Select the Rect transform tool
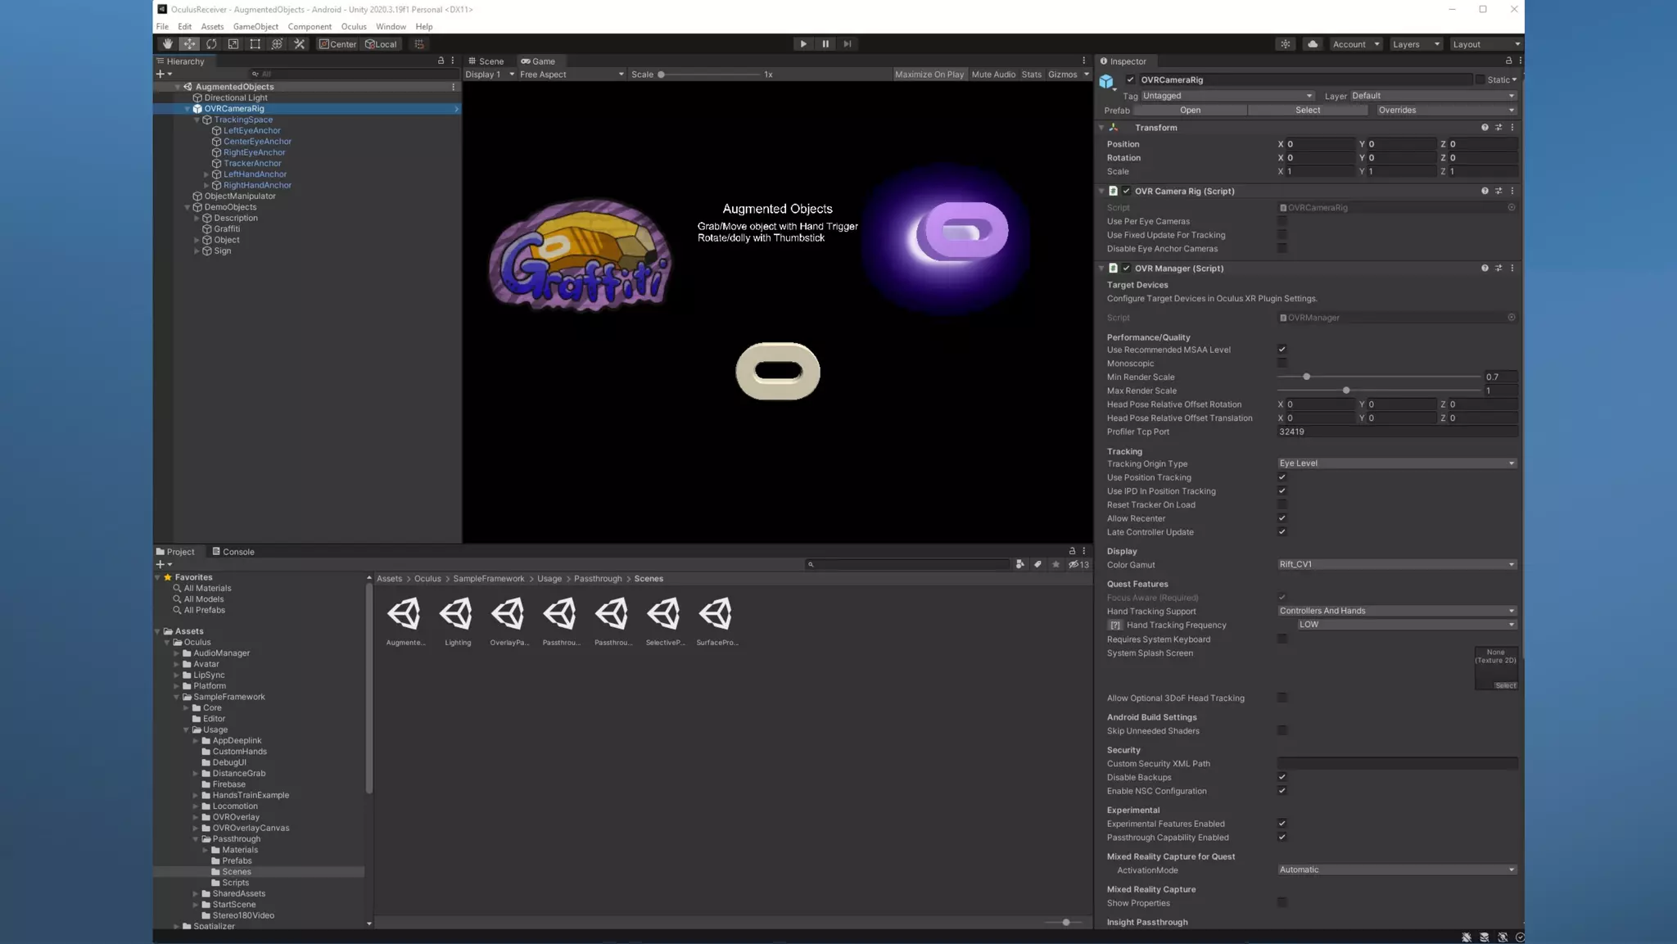The height and width of the screenshot is (944, 1677). click(x=255, y=44)
